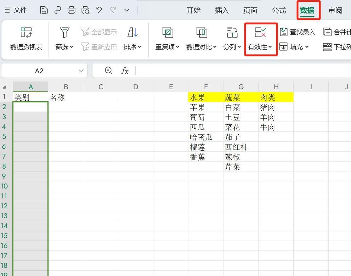Image resolution: width=351 pixels, height=276 pixels.
Task: Switch to the 审阅 tab
Action: [335, 10]
